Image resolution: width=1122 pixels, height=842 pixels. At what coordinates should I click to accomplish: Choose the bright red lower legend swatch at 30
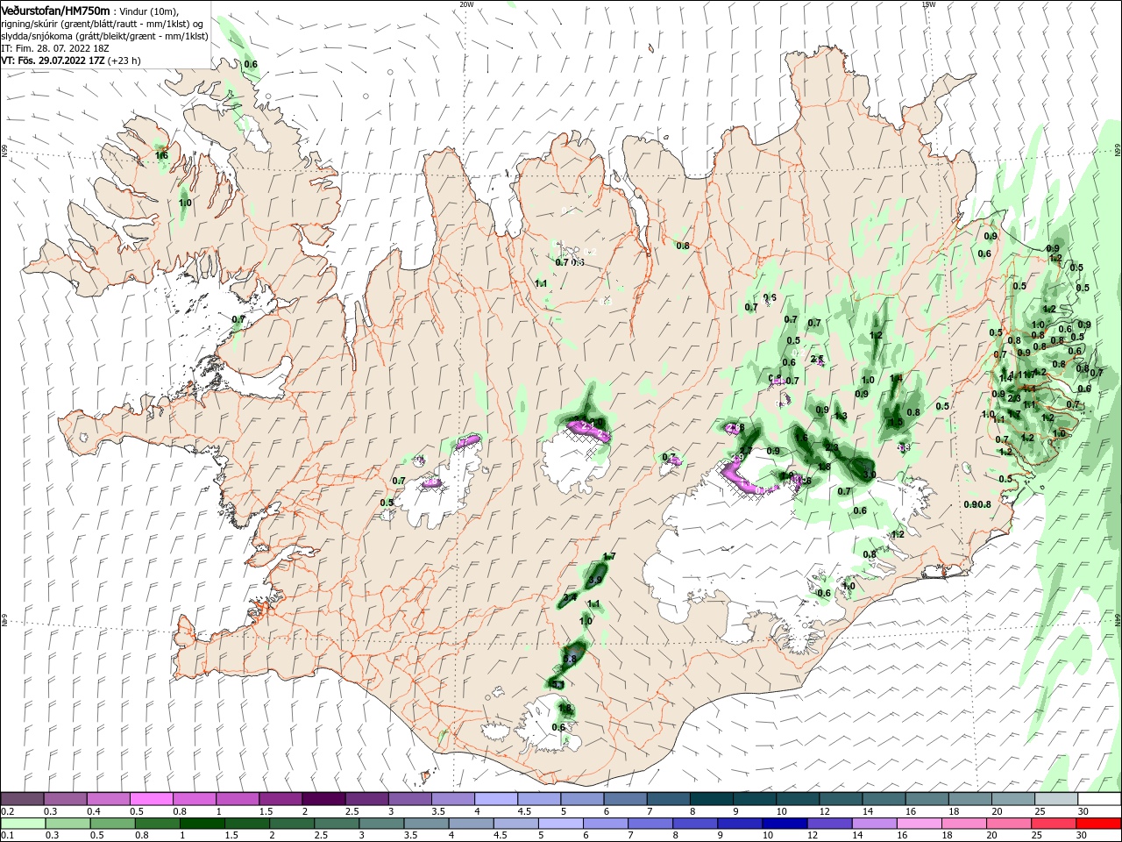click(1098, 824)
